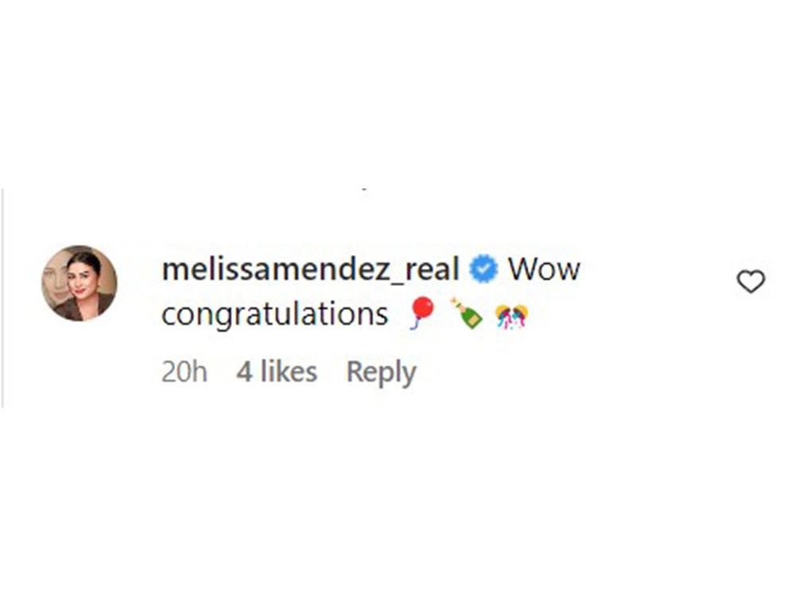Click the small dash above the comment
The width and height of the screenshot is (795, 596).
click(x=365, y=189)
